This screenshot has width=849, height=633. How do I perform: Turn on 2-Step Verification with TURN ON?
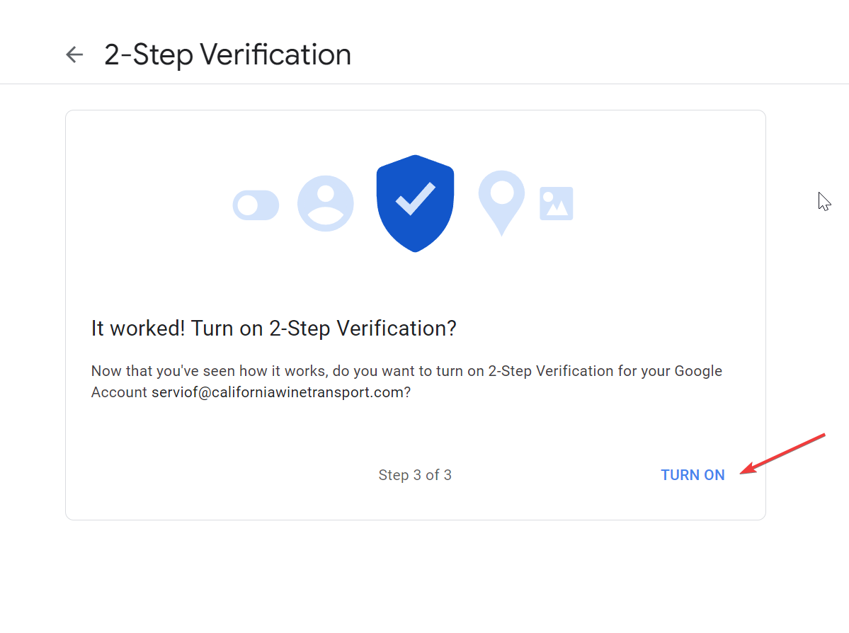coord(693,475)
